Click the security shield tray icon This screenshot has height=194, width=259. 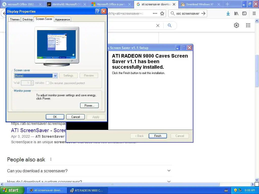pos(235,190)
